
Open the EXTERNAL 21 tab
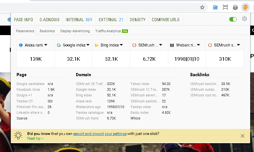tap(111, 20)
